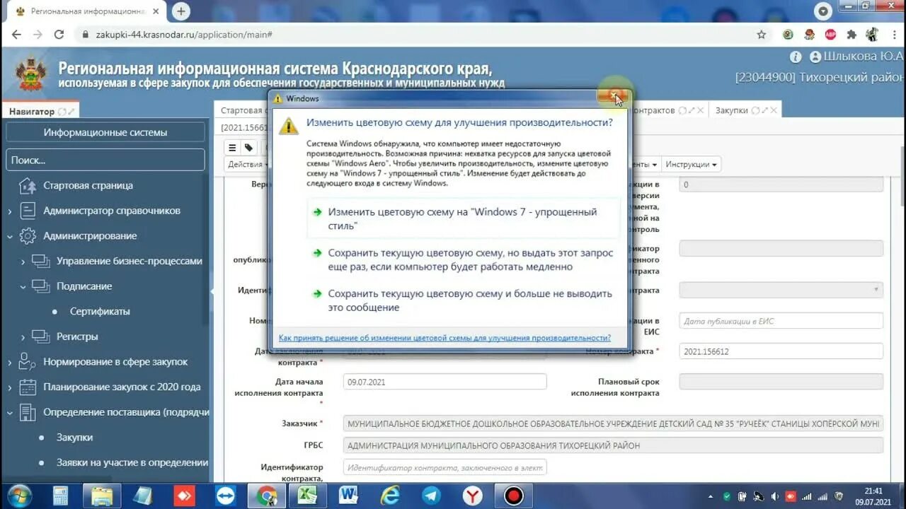The height and width of the screenshot is (509, 906).
Task: Open 'Стартовая страница' in navigator
Action: 88,185
